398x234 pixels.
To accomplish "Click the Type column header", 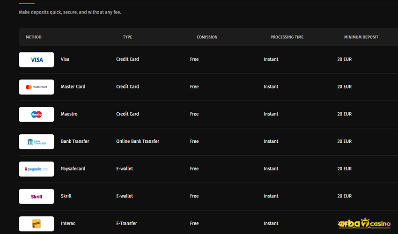I will pyautogui.click(x=127, y=37).
